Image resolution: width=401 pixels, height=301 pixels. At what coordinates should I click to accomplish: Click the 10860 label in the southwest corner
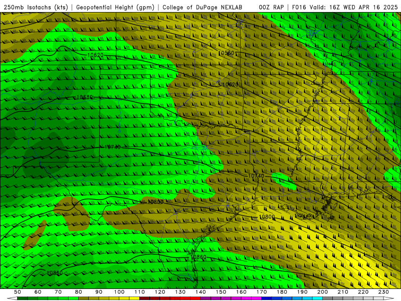(55, 273)
